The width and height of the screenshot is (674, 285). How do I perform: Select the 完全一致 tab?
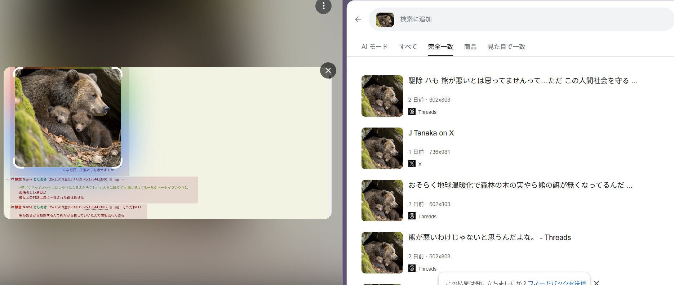(440, 47)
